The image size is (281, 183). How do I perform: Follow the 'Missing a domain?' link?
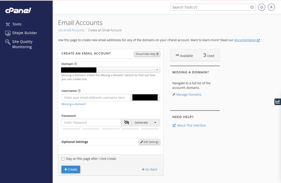tap(74, 104)
